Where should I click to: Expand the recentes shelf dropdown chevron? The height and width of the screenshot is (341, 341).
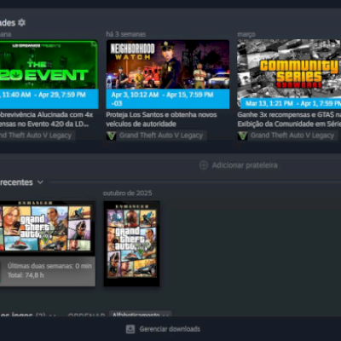point(40,182)
